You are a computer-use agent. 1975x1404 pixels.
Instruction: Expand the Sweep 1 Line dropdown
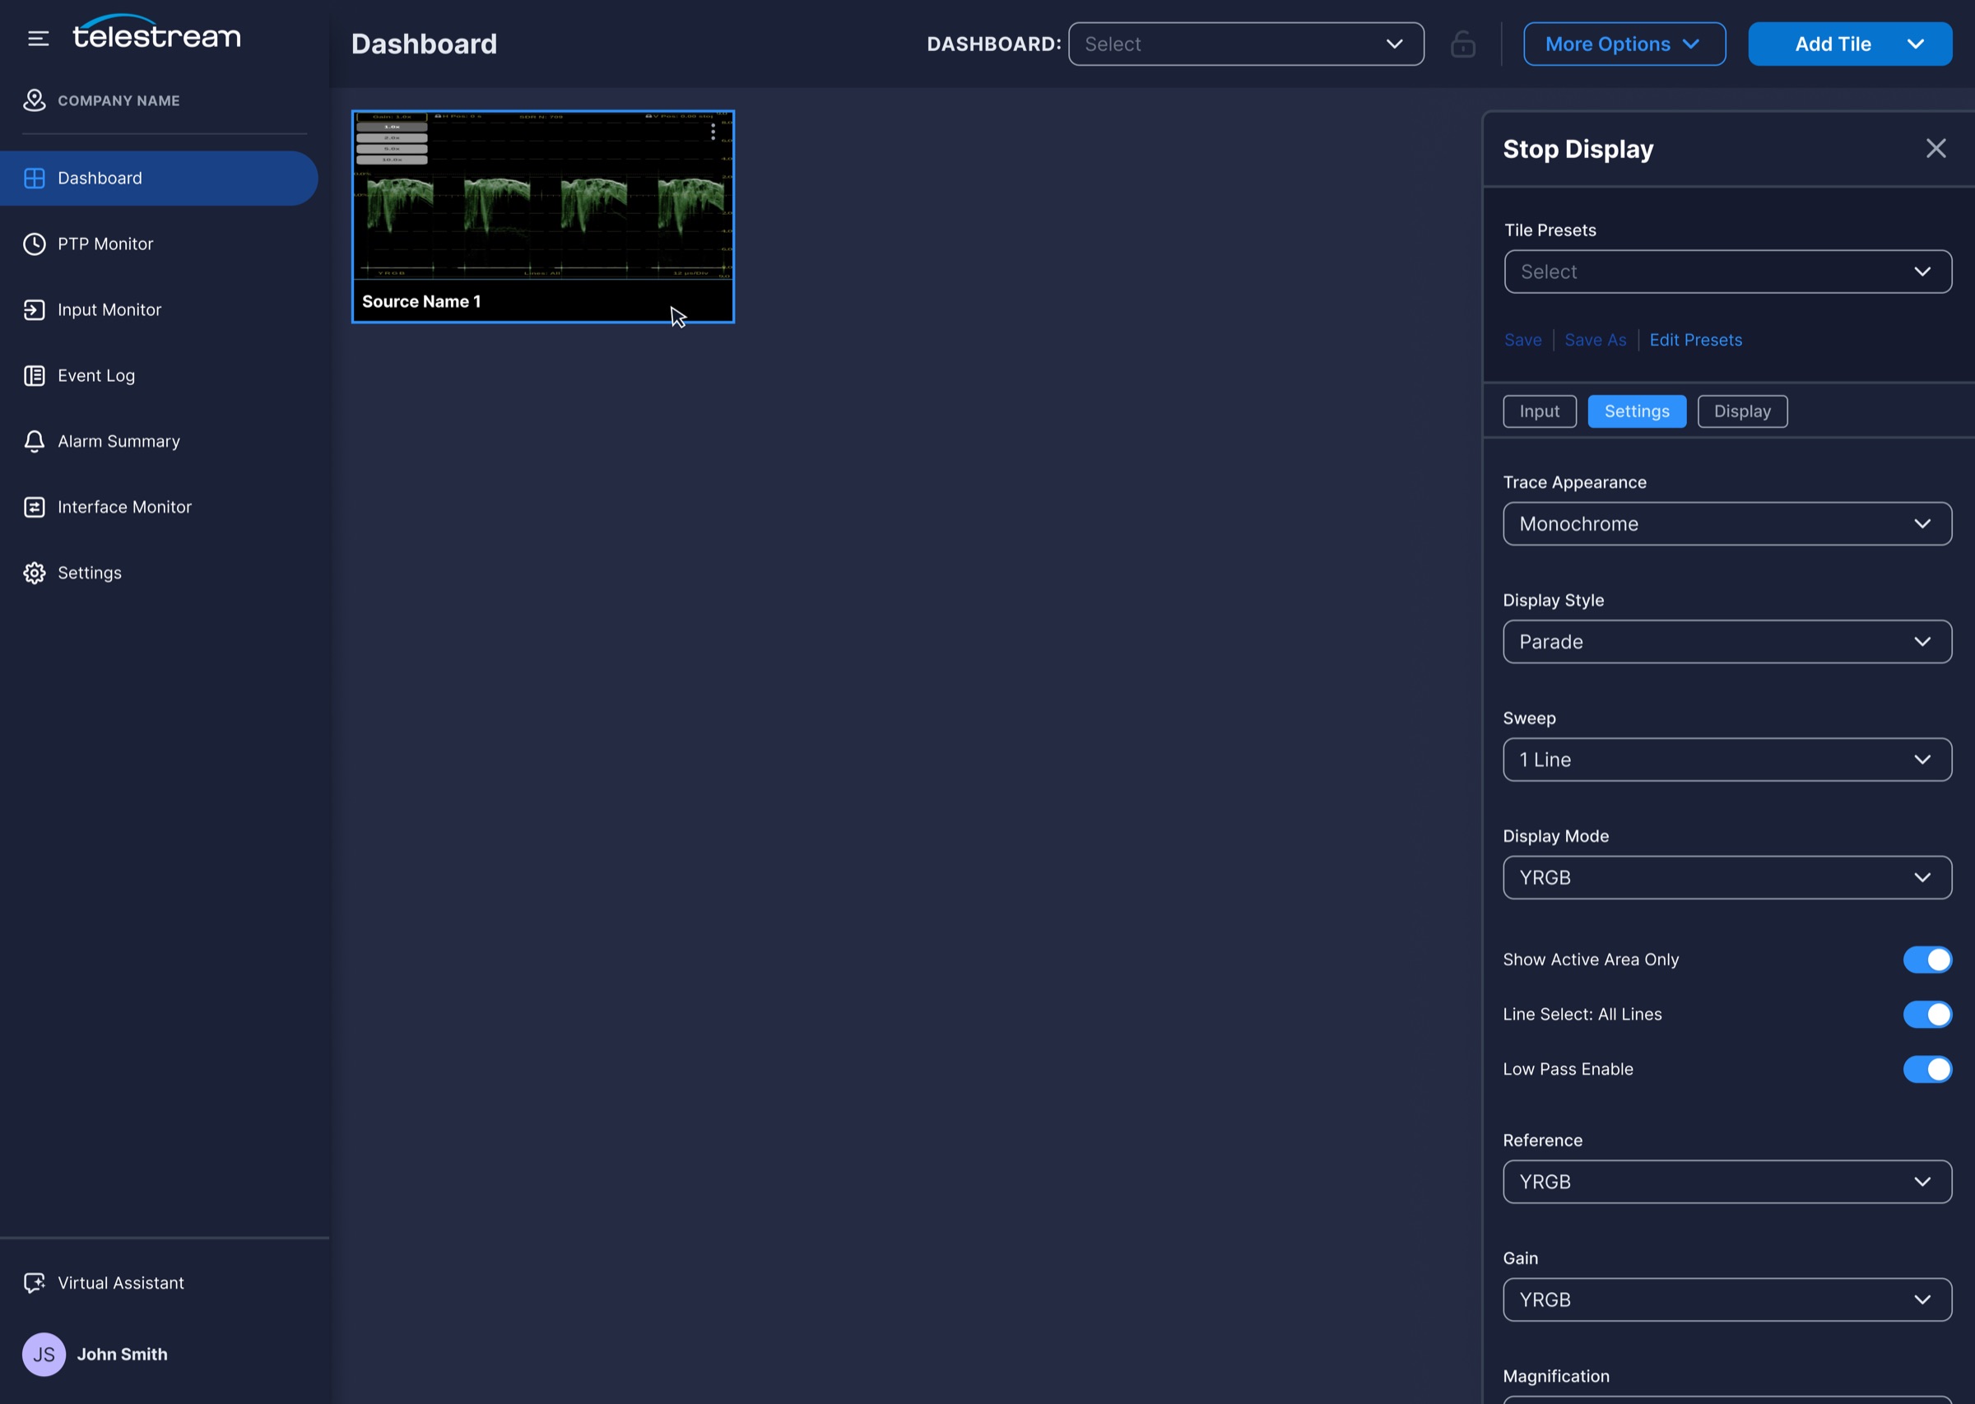click(1727, 760)
